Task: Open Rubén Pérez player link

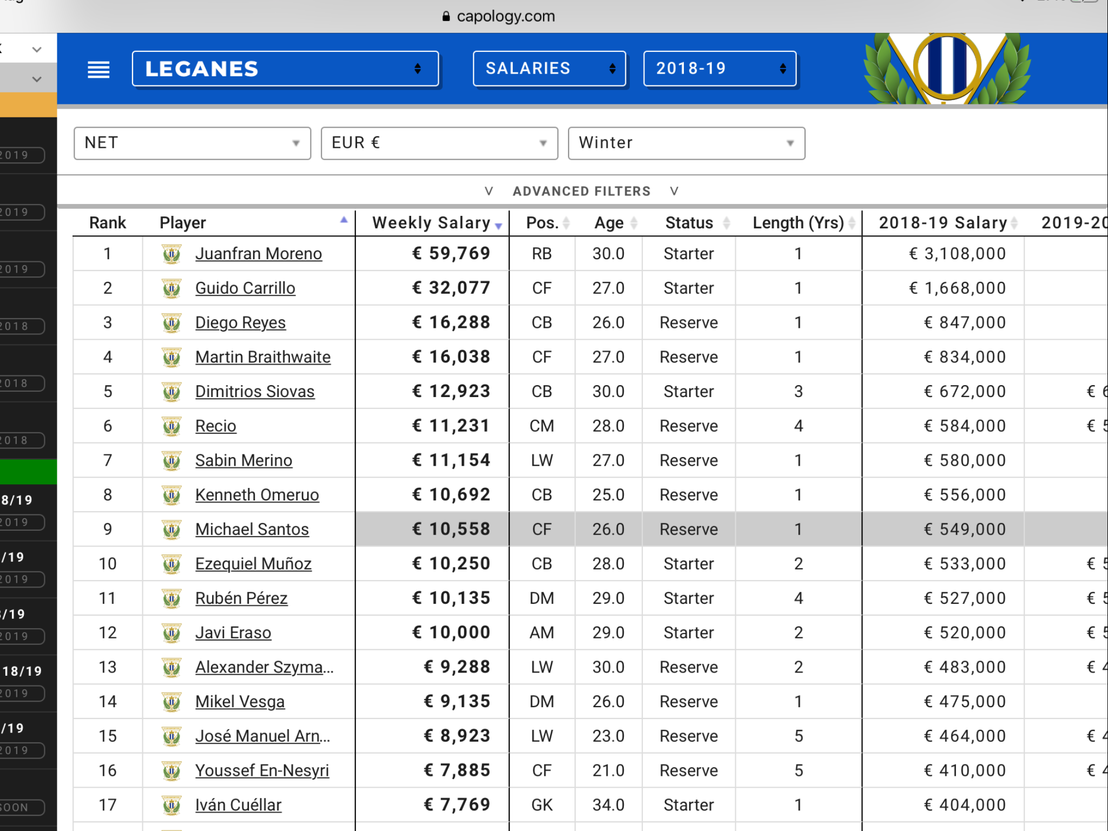Action: coord(241,598)
